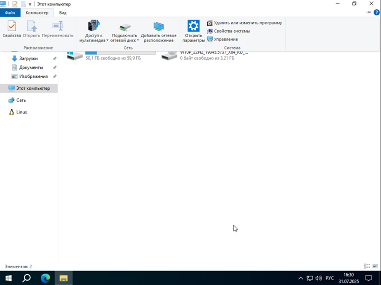Screen dimensions: 381x285
Task: Click the help question mark icon
Action: click(x=377, y=12)
